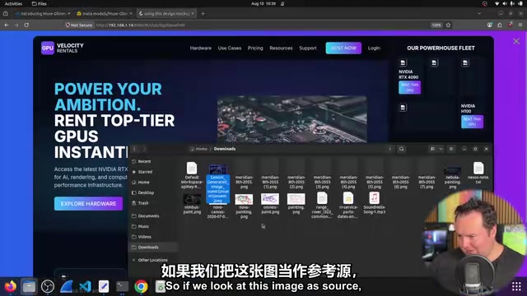Reload the current browser page
The height and width of the screenshot is (296, 527).
pyautogui.click(x=26, y=25)
